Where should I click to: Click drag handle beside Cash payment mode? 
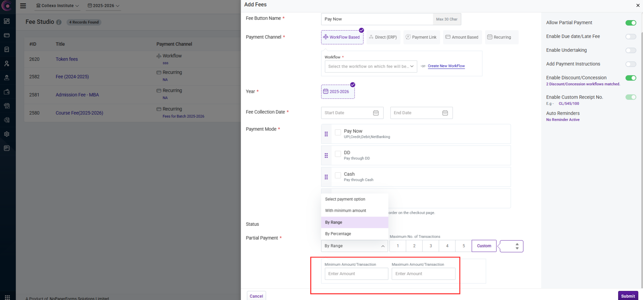point(326,177)
